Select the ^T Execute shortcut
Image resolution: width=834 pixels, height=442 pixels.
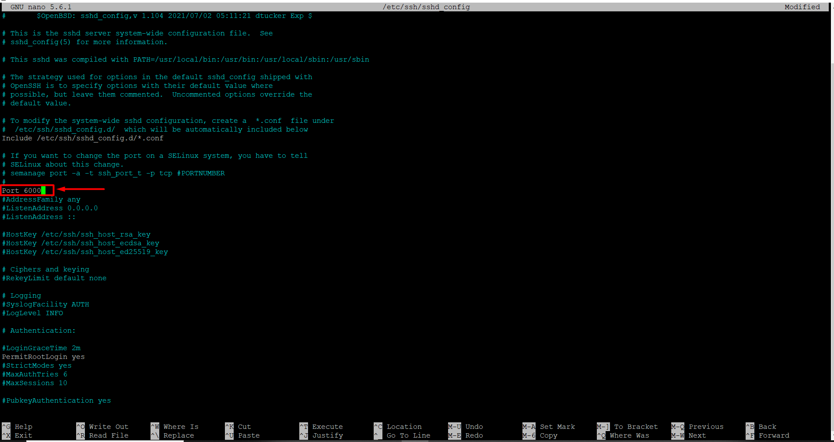[322, 427]
